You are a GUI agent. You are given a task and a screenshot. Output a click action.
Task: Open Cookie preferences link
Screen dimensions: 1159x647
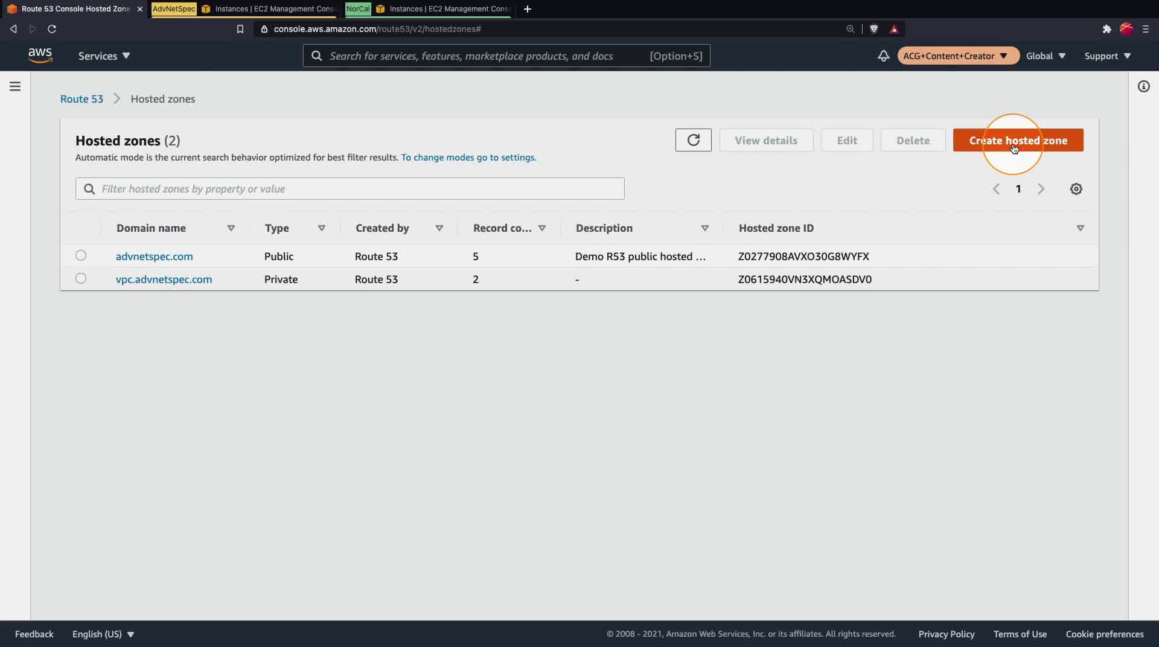[1104, 634]
